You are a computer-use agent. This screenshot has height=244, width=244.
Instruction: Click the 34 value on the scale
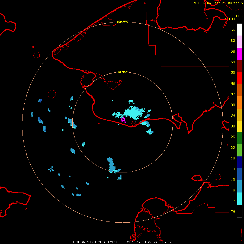point(233,115)
